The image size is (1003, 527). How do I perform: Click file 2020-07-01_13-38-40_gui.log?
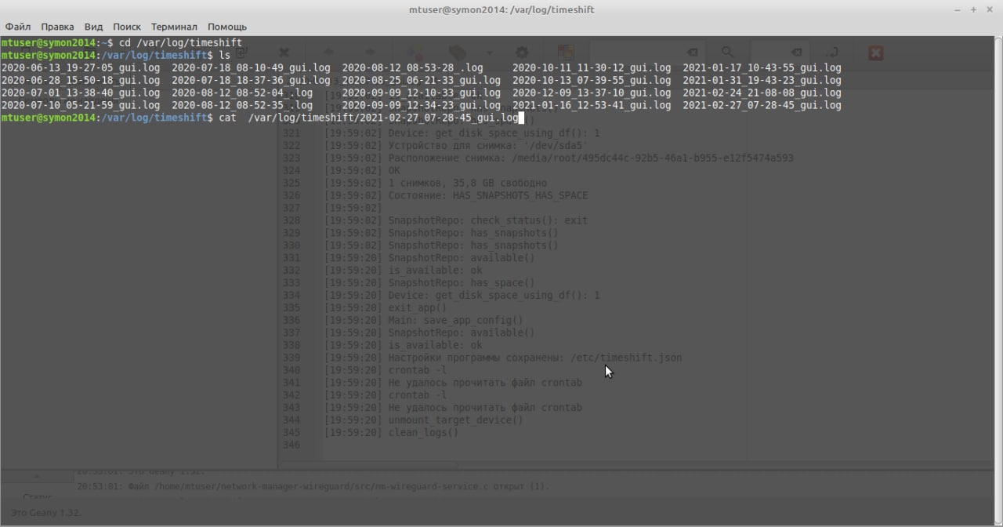pos(81,93)
